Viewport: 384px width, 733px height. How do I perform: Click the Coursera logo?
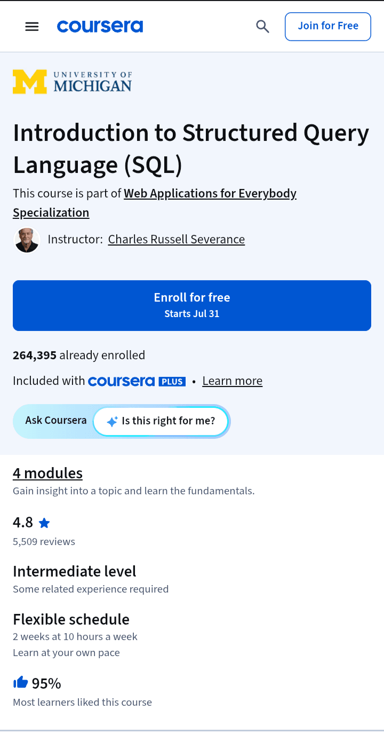tap(100, 26)
